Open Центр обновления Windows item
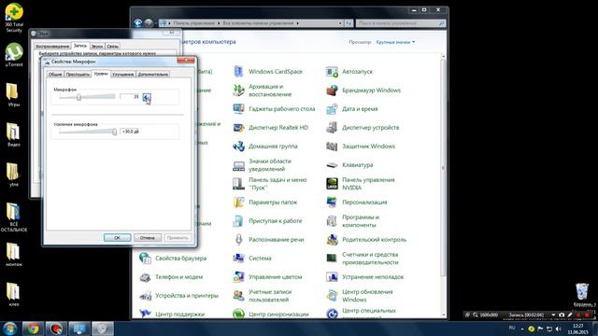Viewport: 598px width, 336px height. pyautogui.click(x=360, y=296)
